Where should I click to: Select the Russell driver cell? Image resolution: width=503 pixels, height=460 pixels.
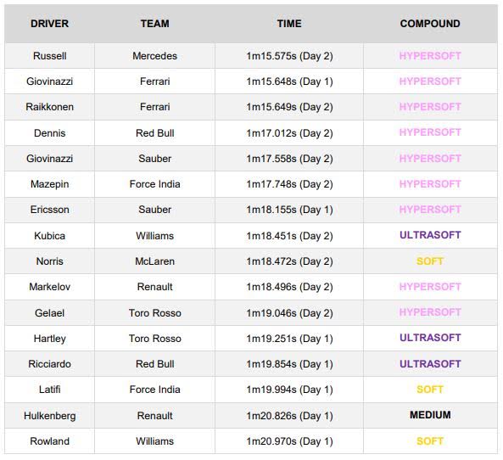(49, 56)
